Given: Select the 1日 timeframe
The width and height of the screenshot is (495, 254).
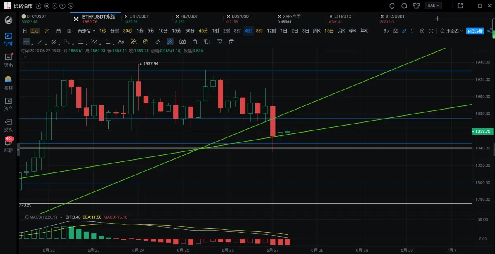Looking at the screenshot, I should pos(284,31).
